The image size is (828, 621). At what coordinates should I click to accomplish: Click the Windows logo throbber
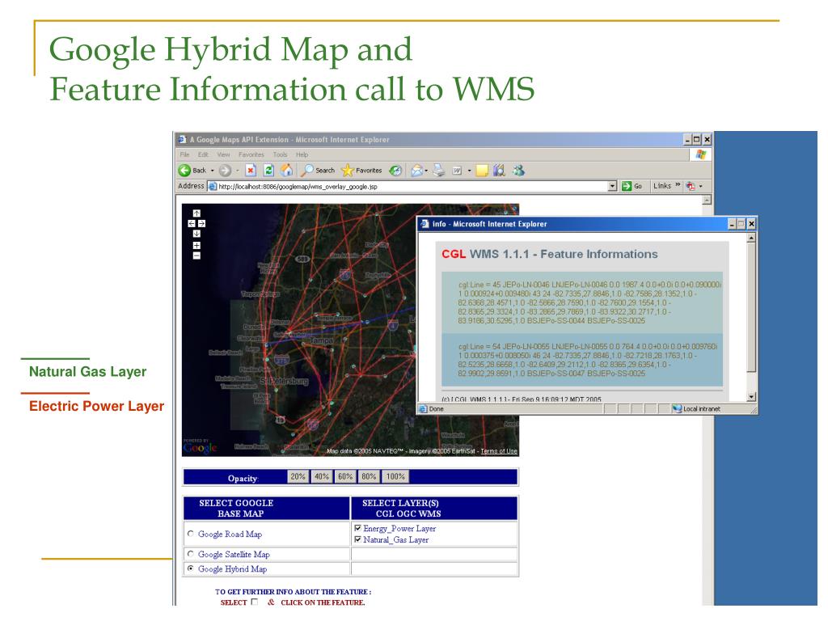(701, 154)
